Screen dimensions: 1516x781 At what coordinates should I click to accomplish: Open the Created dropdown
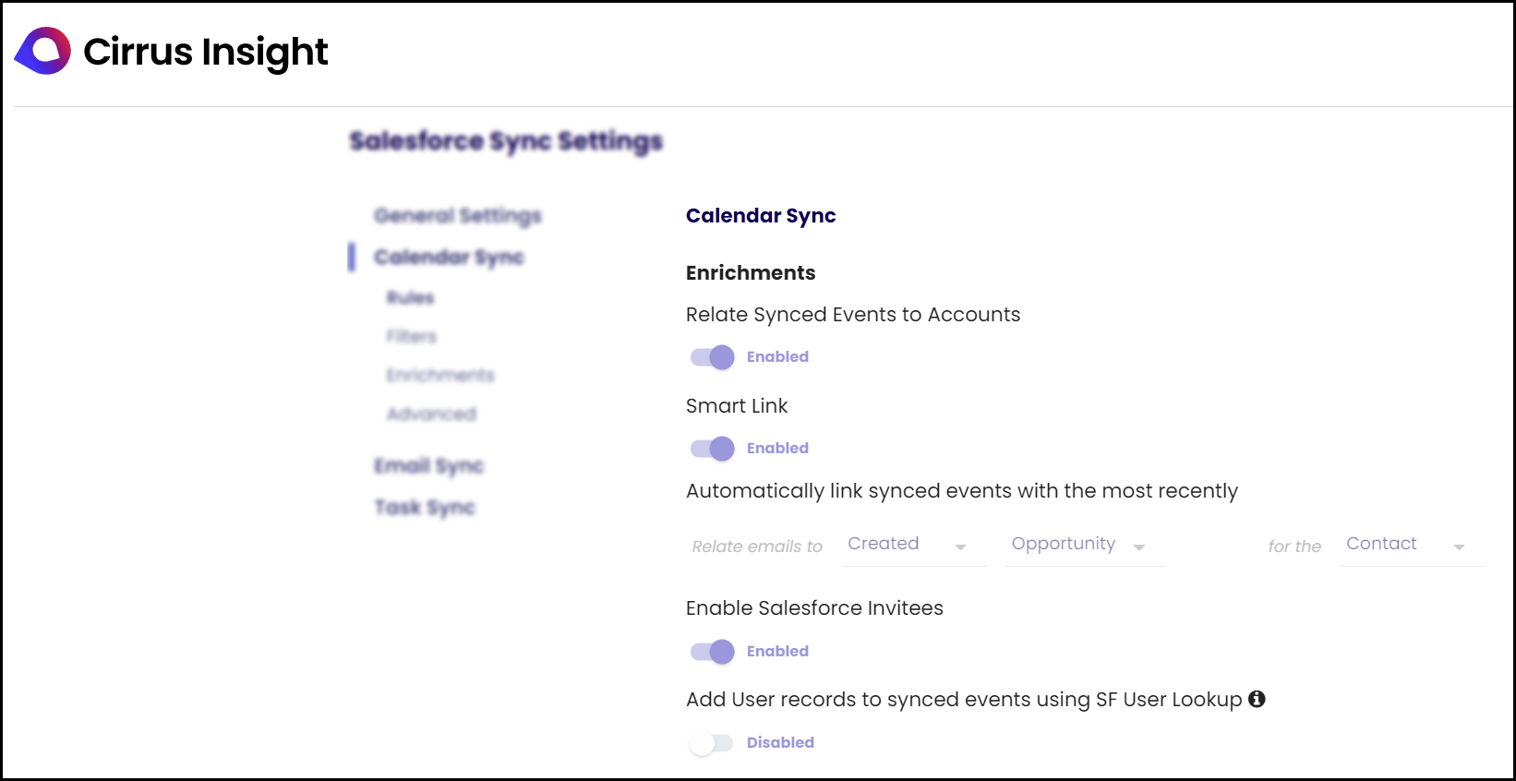pyautogui.click(x=913, y=545)
